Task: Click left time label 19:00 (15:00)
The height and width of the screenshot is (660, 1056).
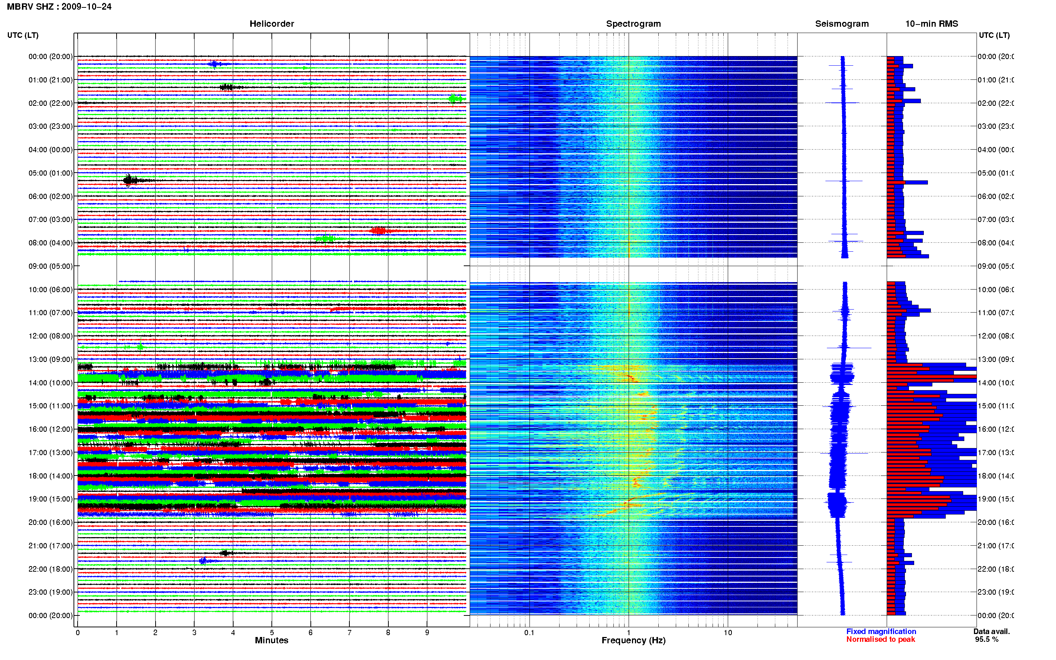Action: pos(50,499)
